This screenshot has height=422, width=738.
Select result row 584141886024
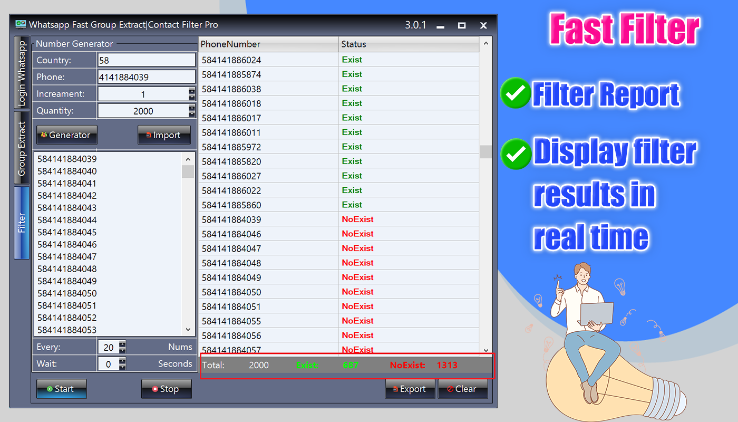click(339, 60)
